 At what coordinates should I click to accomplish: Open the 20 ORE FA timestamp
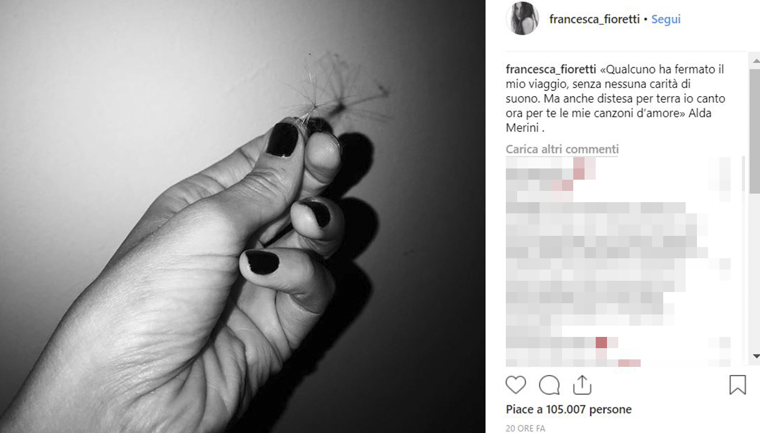tap(525, 429)
